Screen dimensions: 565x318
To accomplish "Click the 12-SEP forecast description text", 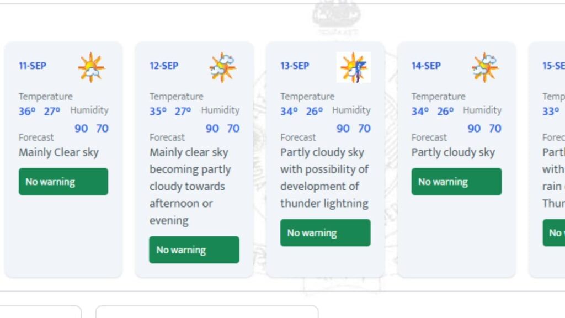I will point(190,186).
